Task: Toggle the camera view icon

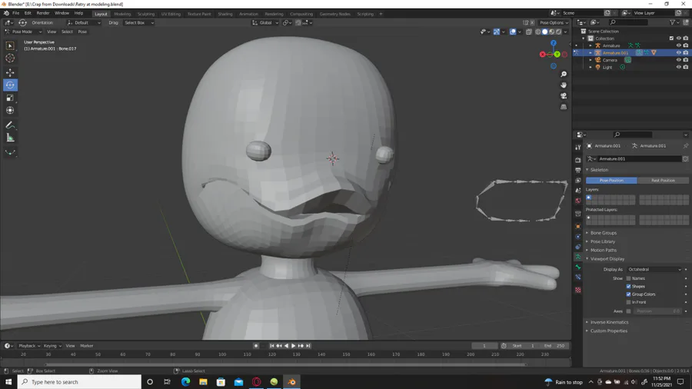Action: (564, 95)
